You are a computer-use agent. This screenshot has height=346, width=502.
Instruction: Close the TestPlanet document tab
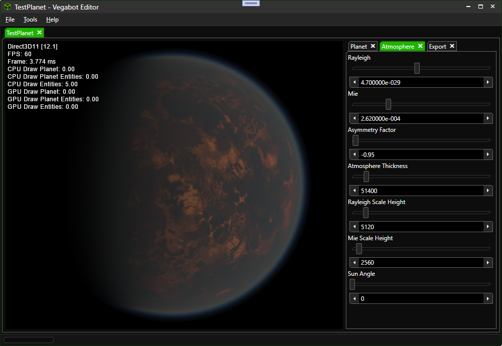point(39,33)
